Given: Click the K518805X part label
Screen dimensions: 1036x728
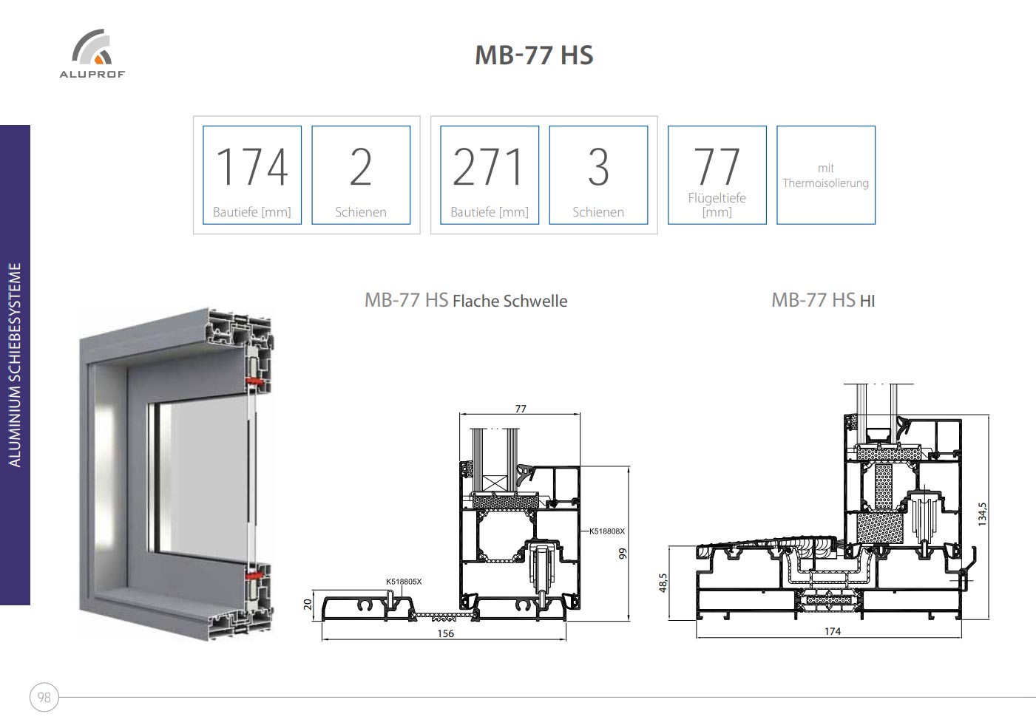Looking at the screenshot, I should tap(404, 582).
